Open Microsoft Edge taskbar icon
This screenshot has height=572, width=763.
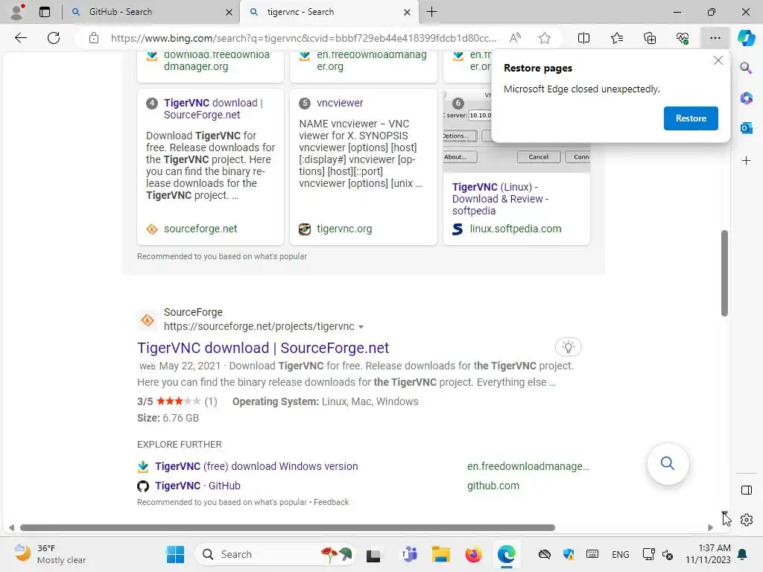click(x=506, y=554)
